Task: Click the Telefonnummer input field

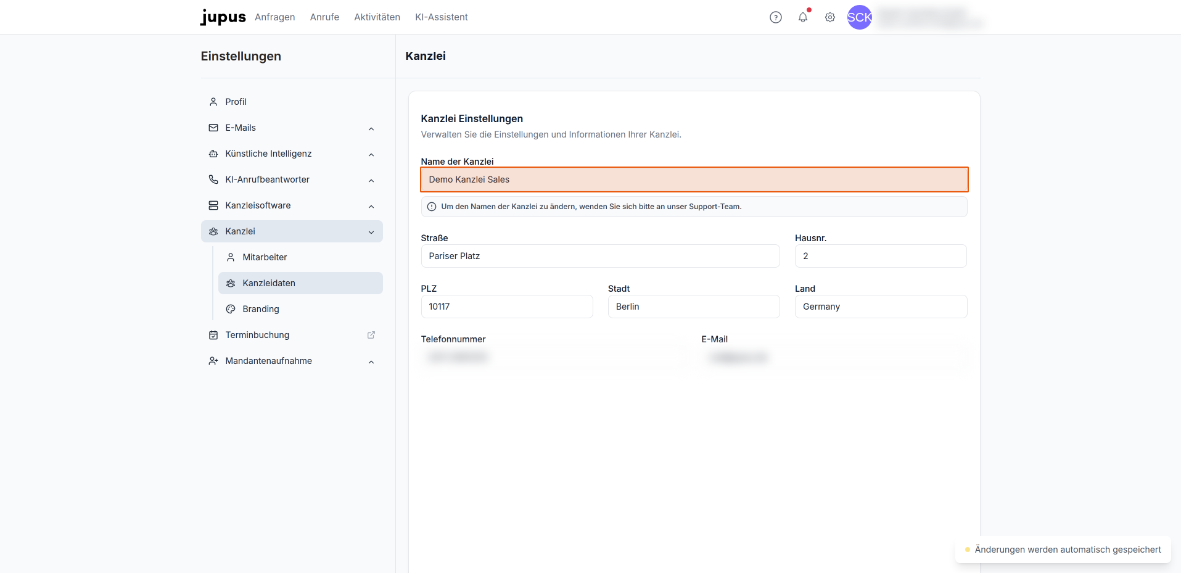Action: [554, 357]
